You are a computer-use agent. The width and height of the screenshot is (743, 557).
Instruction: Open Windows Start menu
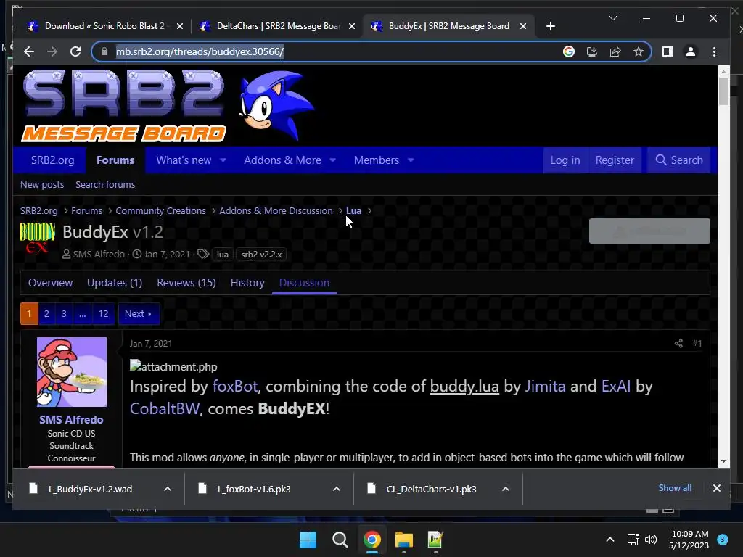[x=308, y=540]
